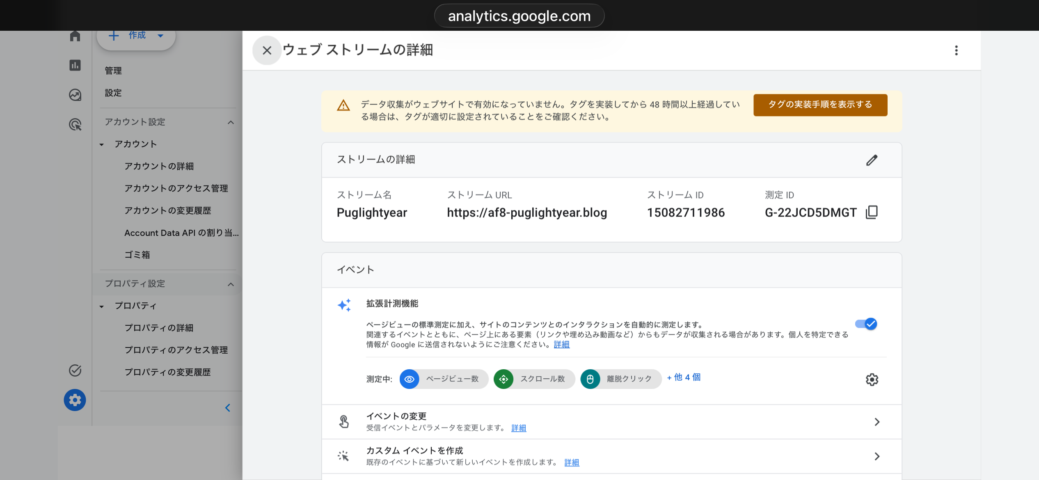Collapse the admin navigation with left chevron
This screenshot has width=1039, height=480.
click(x=228, y=407)
